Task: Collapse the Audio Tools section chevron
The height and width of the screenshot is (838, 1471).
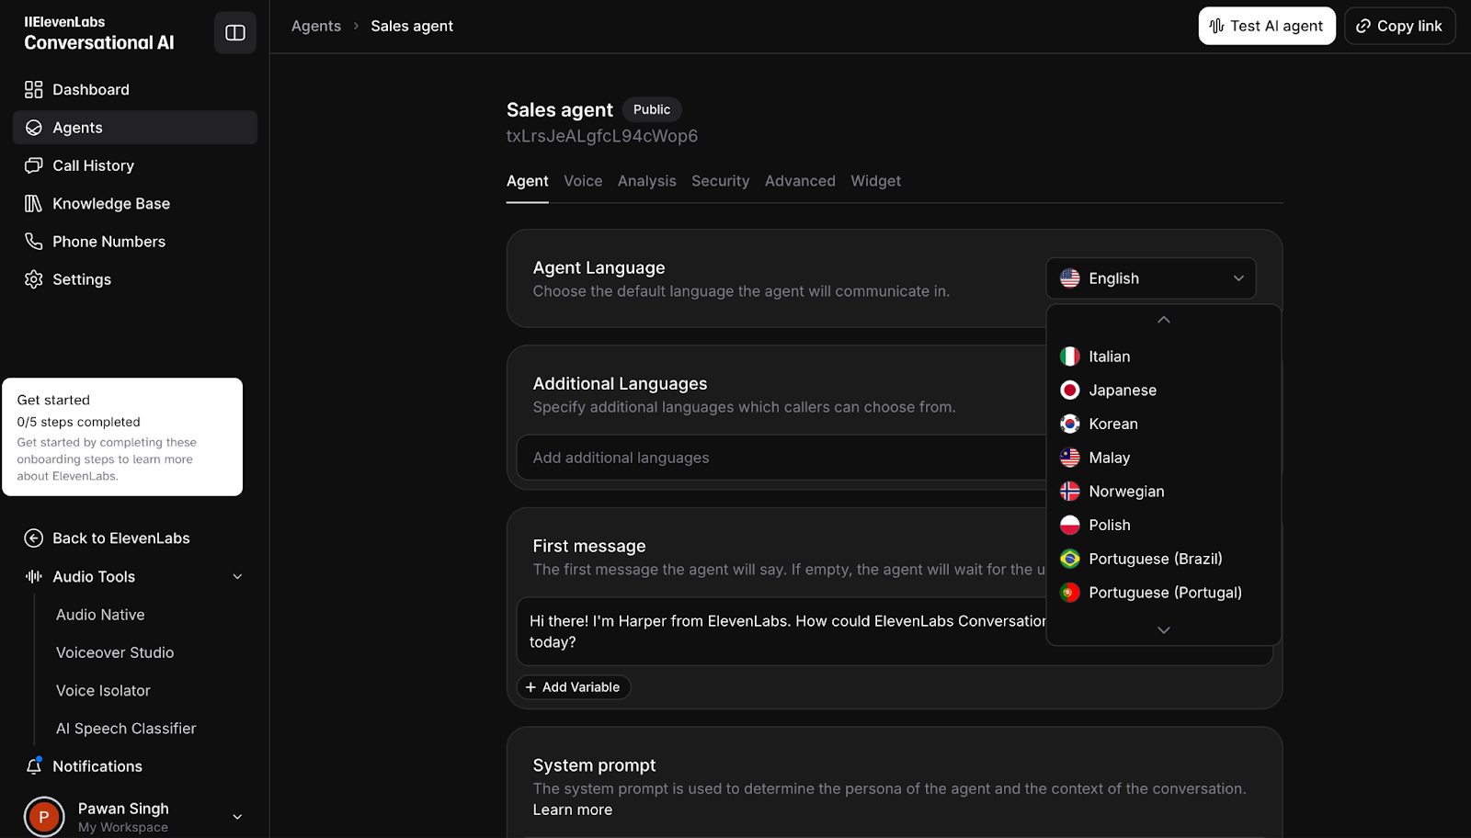Action: point(237,577)
